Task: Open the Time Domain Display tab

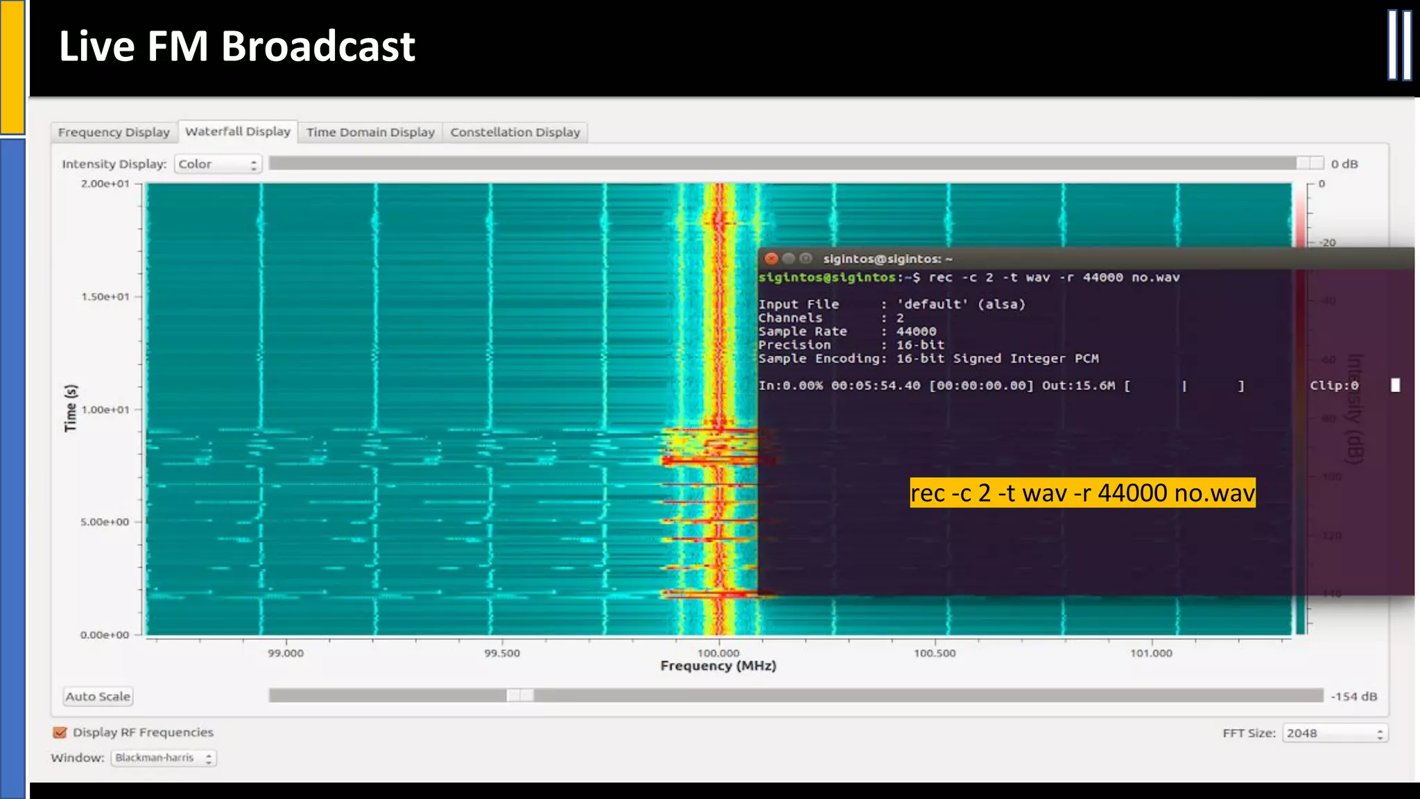Action: click(x=370, y=132)
